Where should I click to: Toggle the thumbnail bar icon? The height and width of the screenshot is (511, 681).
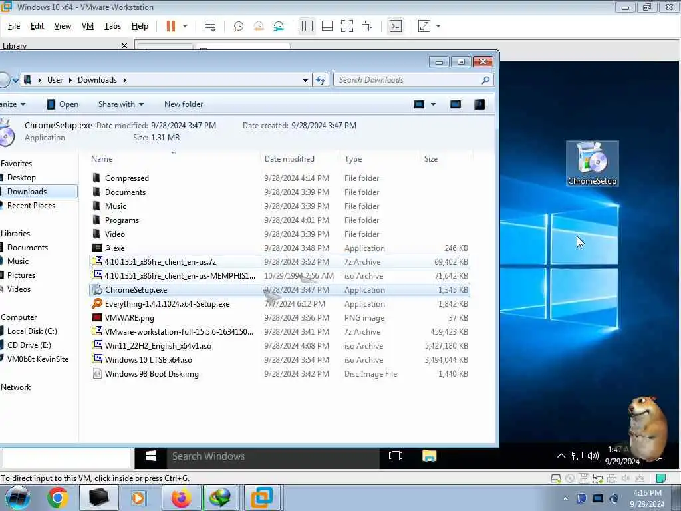327,26
